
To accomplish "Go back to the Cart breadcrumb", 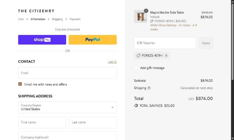I will [21, 19].
